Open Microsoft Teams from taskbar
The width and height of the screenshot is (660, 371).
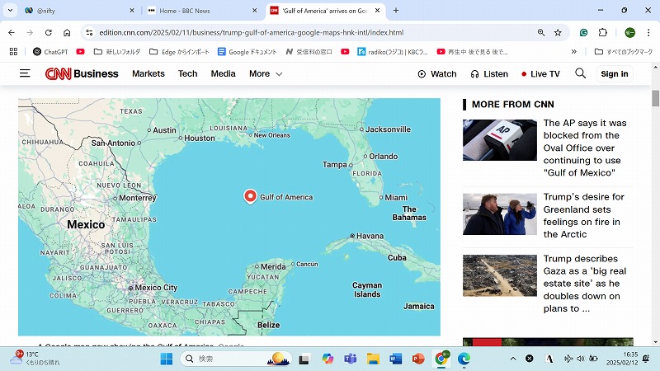[350, 359]
